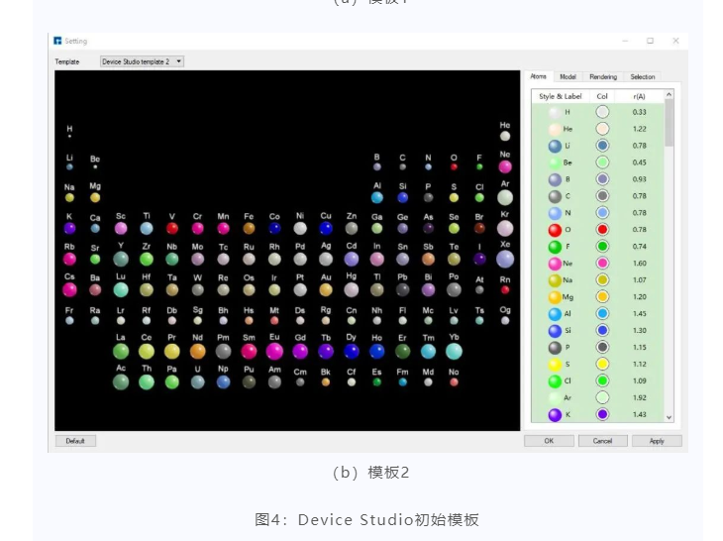Click the O row red color swatch
The height and width of the screenshot is (541, 723).
click(602, 230)
